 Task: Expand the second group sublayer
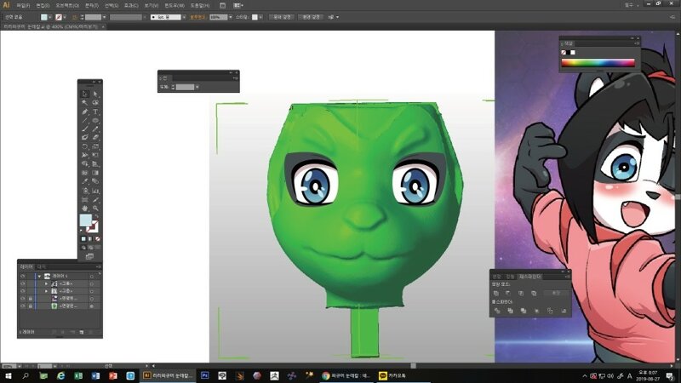(x=47, y=291)
